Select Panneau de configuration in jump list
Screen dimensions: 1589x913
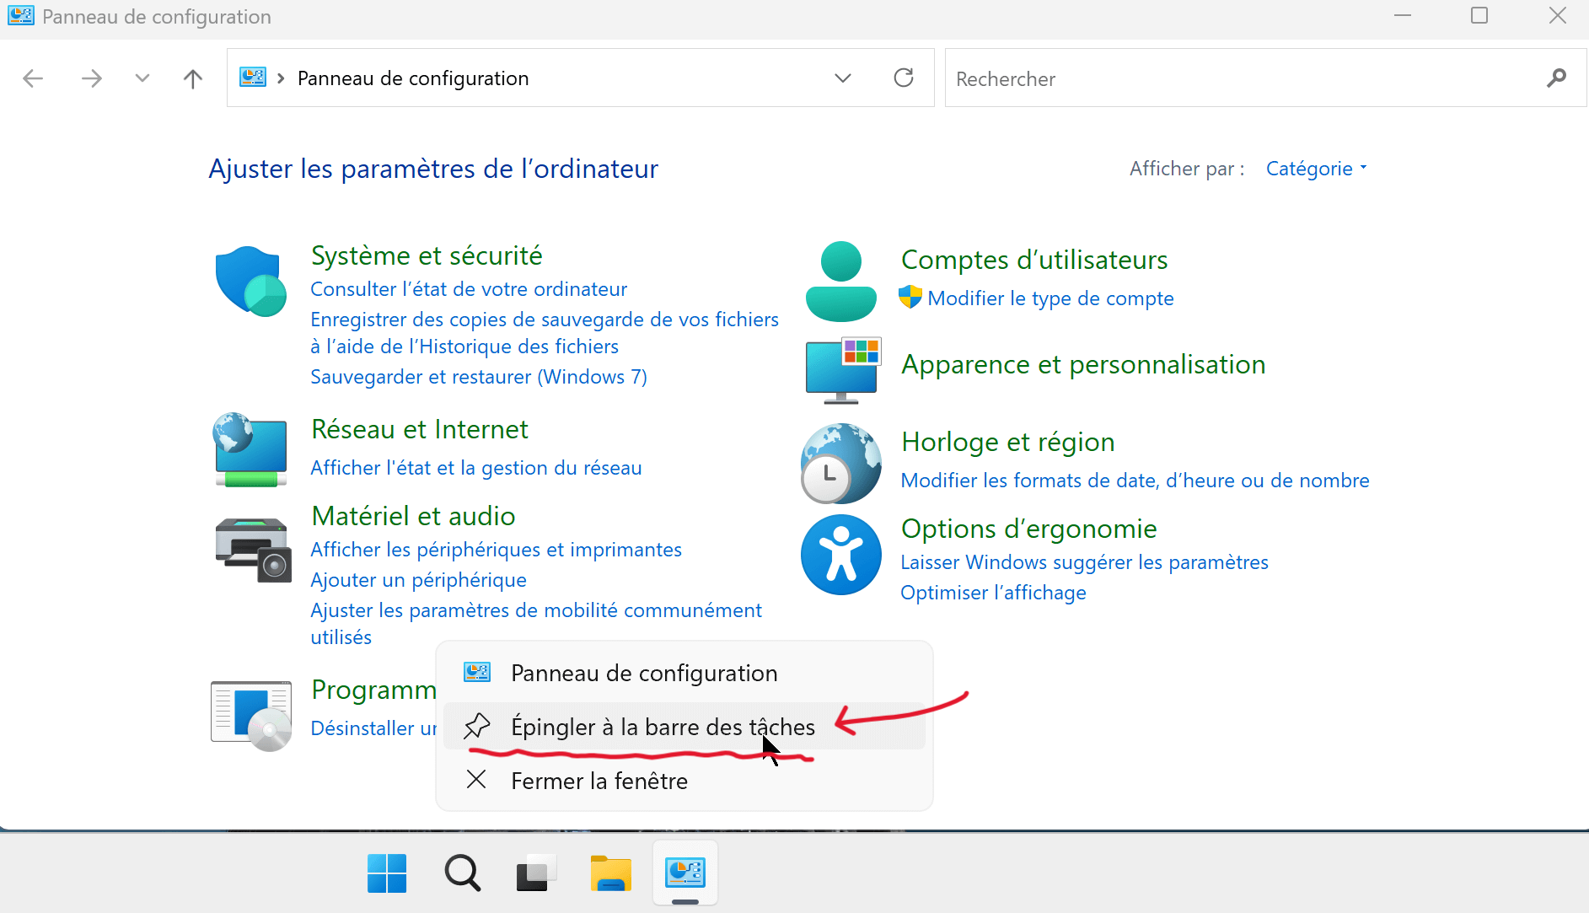click(684, 673)
